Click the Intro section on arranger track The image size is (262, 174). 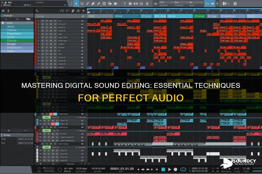tap(100, 16)
